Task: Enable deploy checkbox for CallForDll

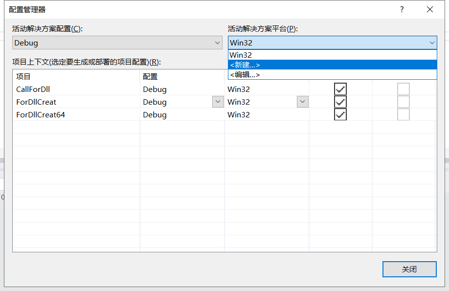Action: pyautogui.click(x=404, y=89)
